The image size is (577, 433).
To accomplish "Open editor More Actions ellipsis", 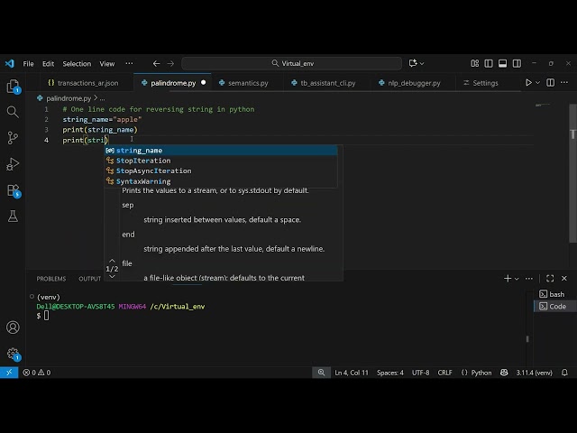I will [x=564, y=82].
